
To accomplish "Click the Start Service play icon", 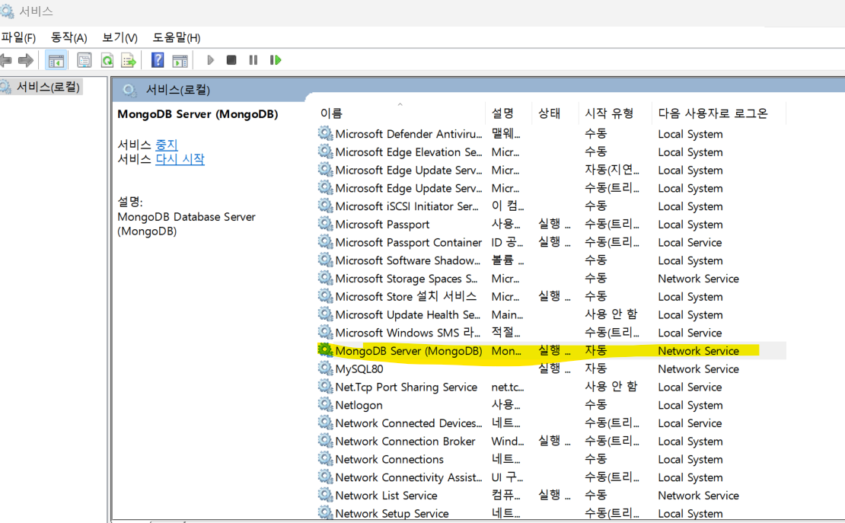I will pos(211,60).
